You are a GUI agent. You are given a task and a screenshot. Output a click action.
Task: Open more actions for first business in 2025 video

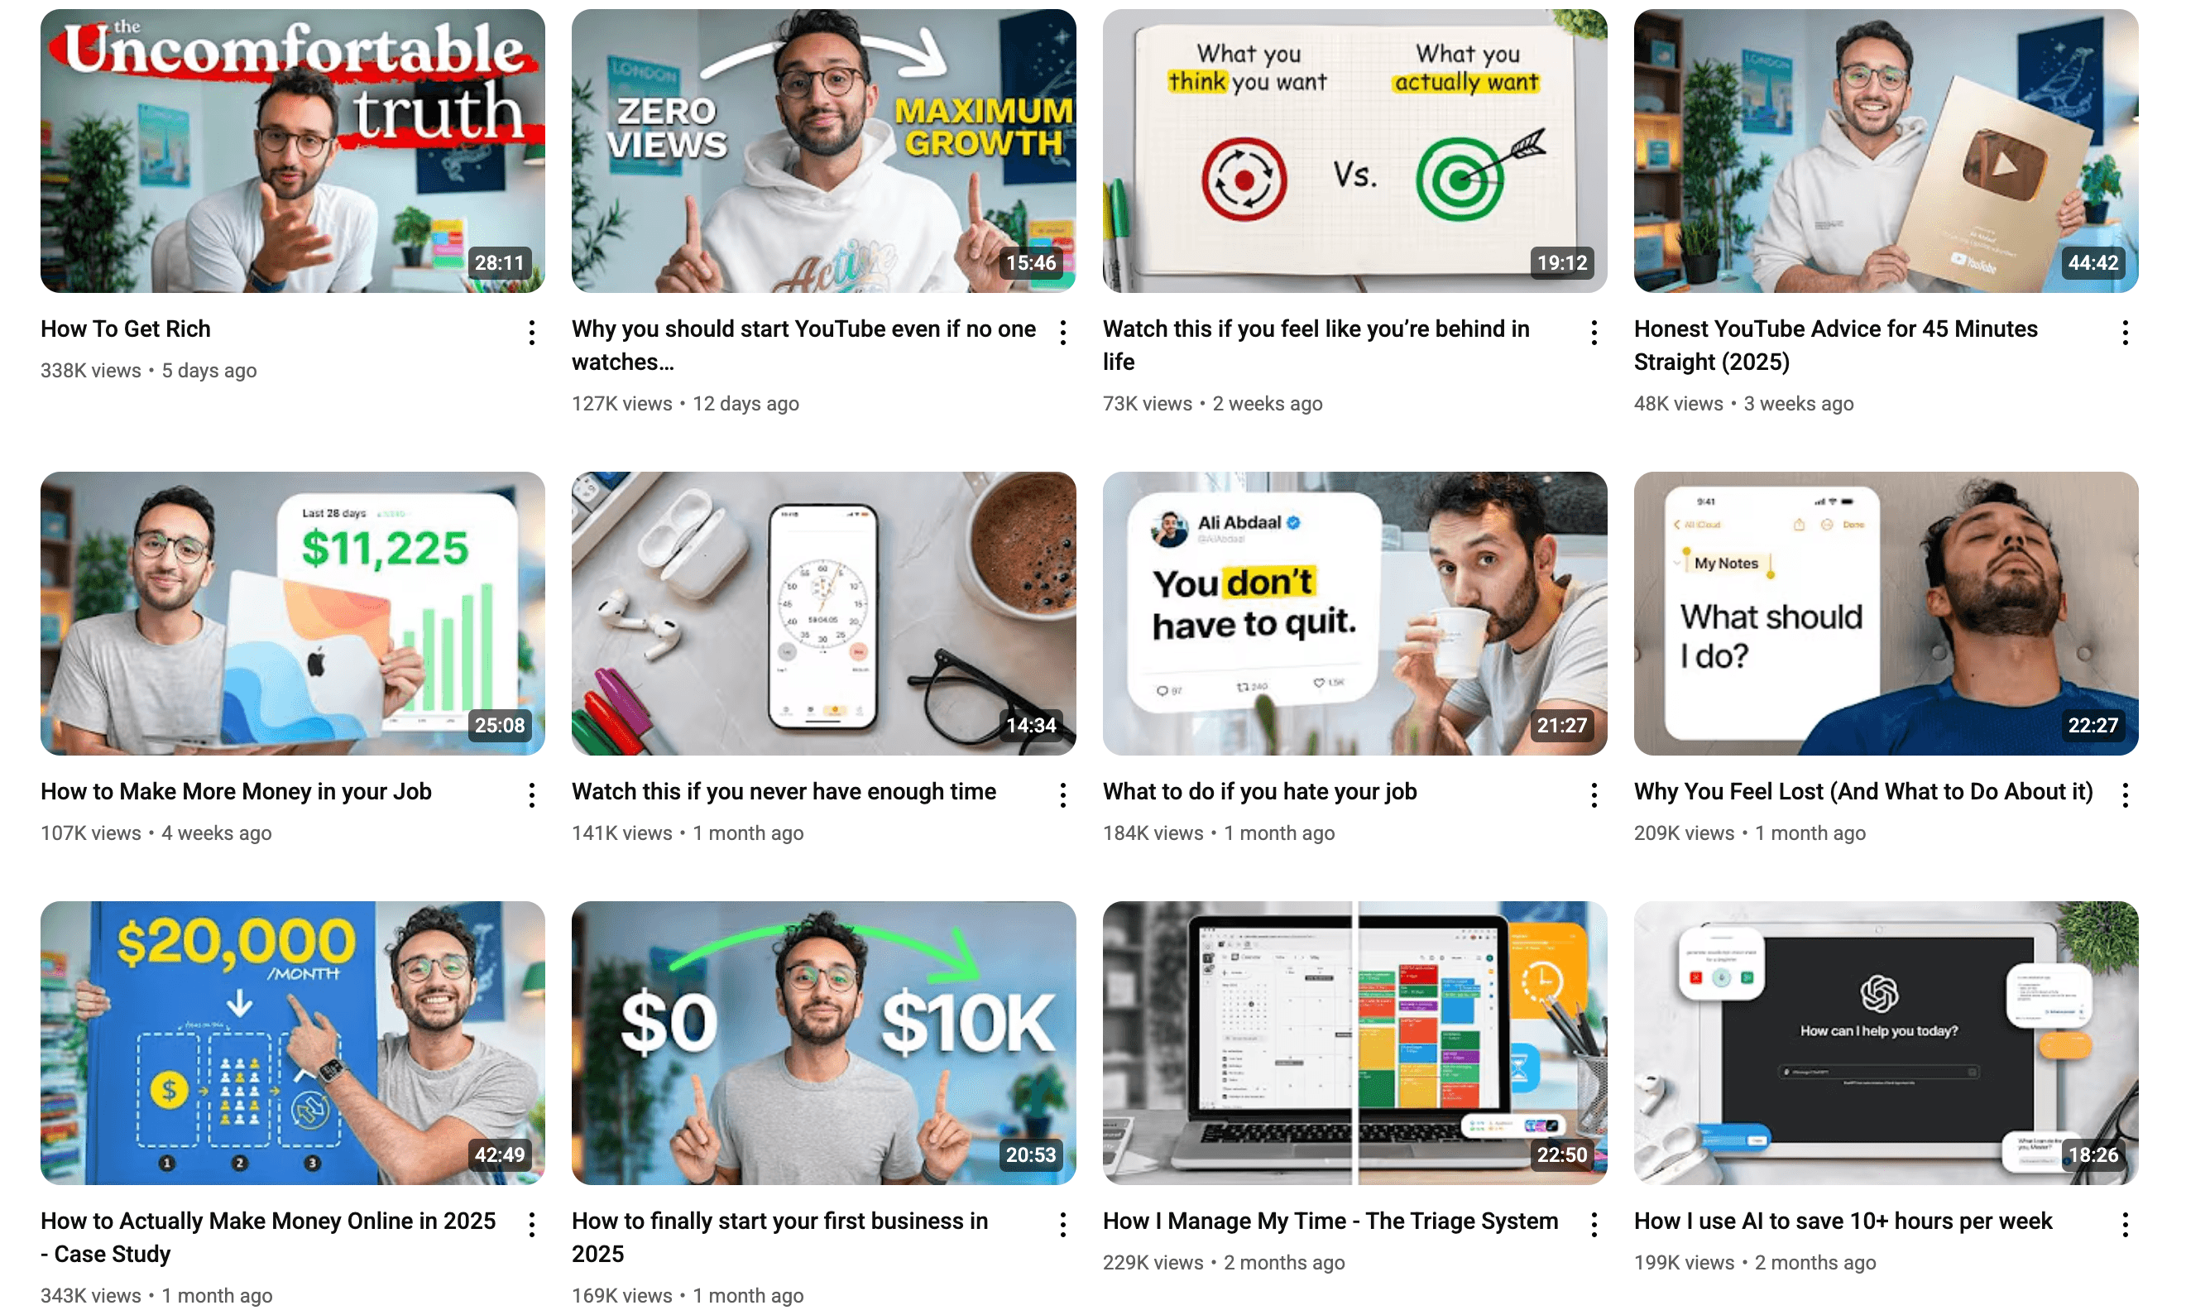click(1063, 1225)
